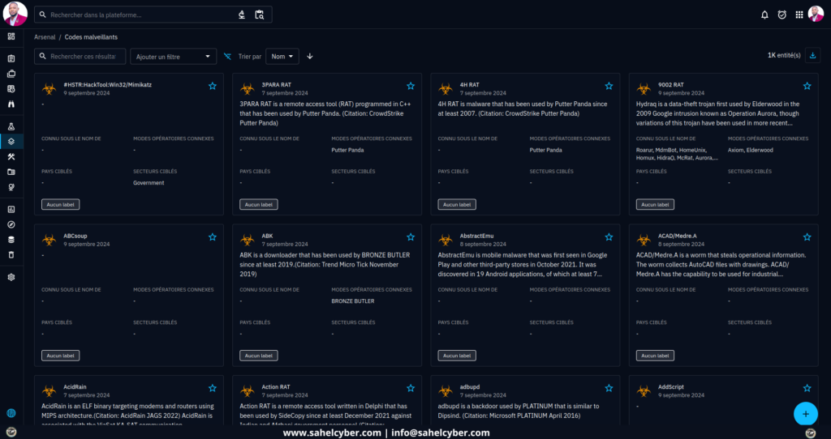Click 'BRONZE BUTLER' in ABK card
The width and height of the screenshot is (831, 439).
tap(353, 301)
